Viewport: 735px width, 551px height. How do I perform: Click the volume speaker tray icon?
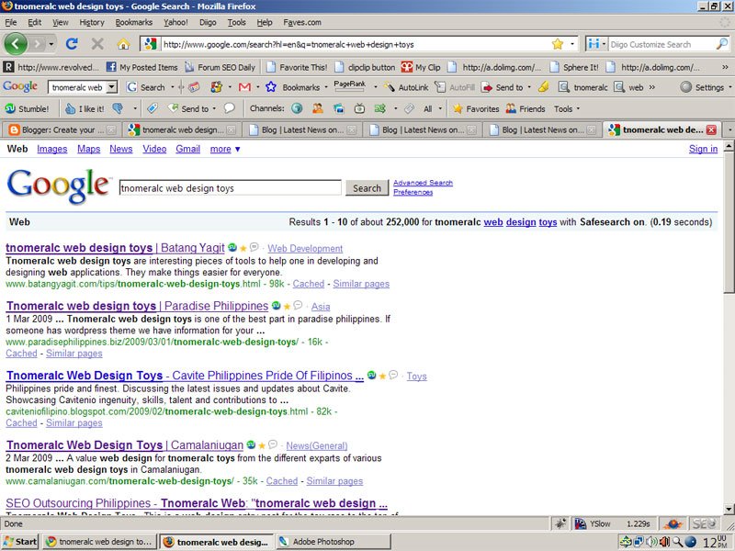click(651, 542)
